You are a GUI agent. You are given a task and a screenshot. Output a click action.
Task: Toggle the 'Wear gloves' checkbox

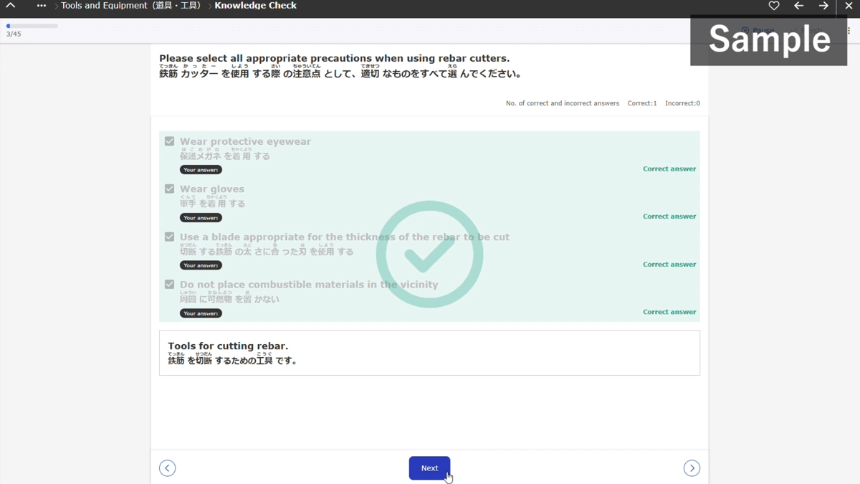click(170, 189)
